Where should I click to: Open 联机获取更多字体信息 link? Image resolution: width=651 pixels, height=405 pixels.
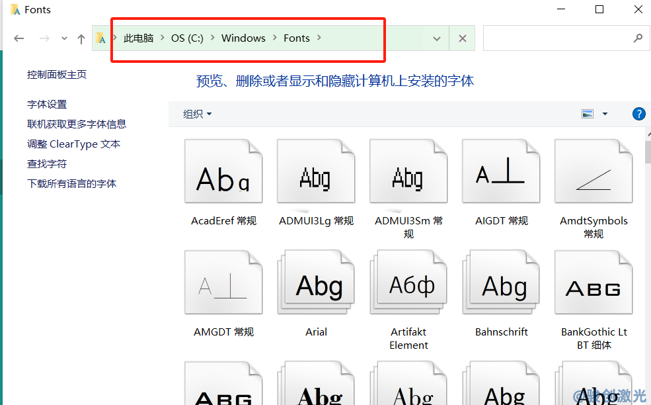pos(77,124)
